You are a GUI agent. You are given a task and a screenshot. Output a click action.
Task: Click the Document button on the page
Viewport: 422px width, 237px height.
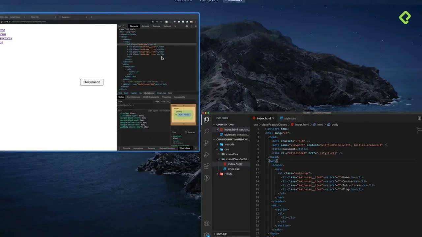[x=92, y=82]
